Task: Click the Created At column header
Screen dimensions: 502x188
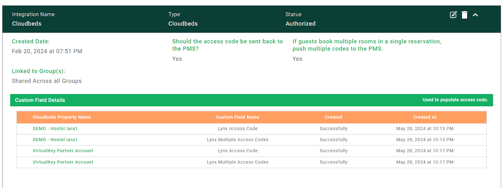Action: click(x=425, y=117)
